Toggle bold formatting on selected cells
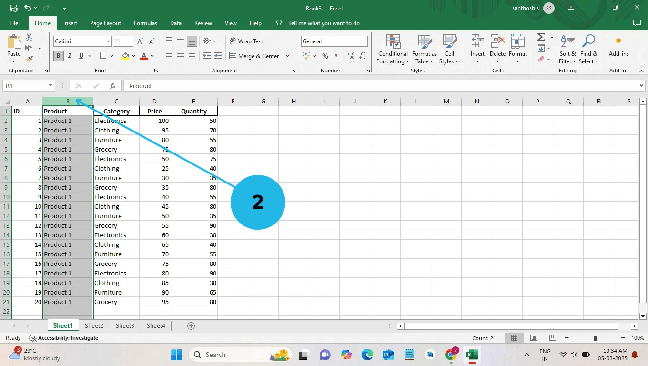This screenshot has height=366, width=648. [x=58, y=55]
